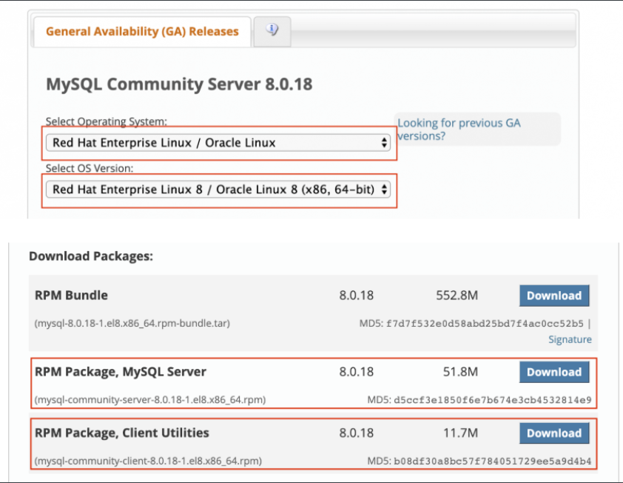Click the Download Packages heading
The image size is (623, 483).
pyautogui.click(x=91, y=256)
